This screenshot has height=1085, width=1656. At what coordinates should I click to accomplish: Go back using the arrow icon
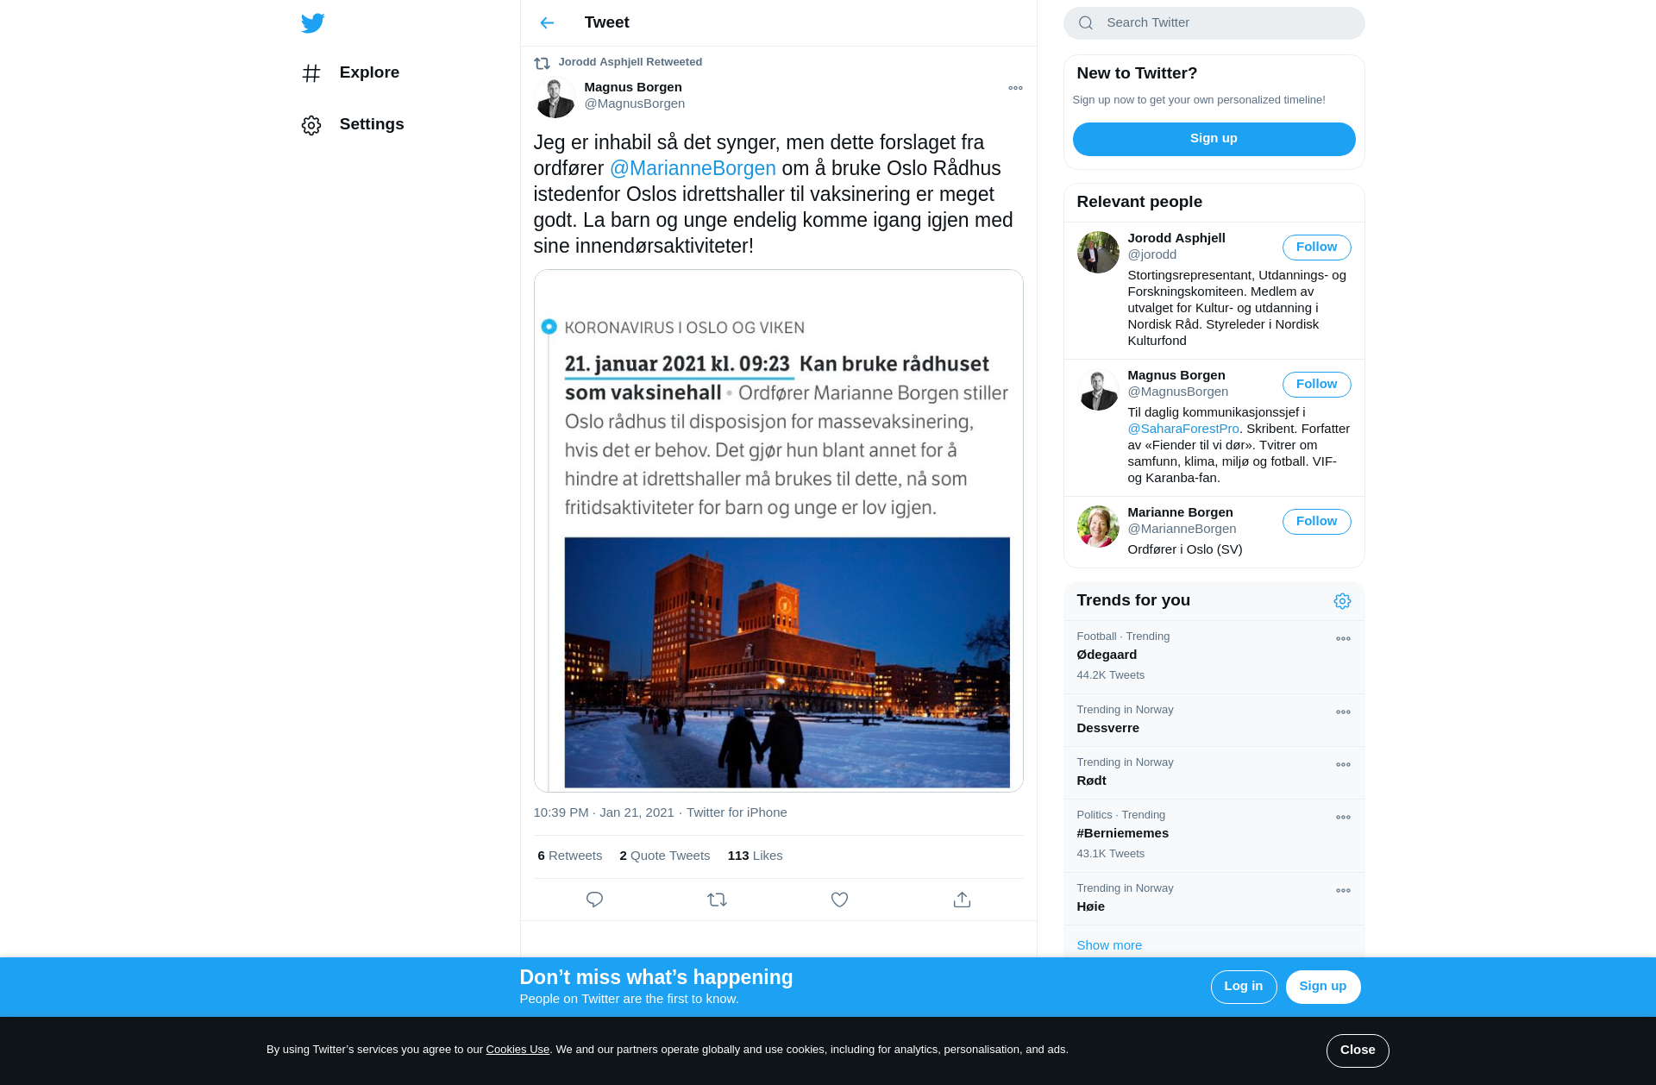(x=547, y=22)
